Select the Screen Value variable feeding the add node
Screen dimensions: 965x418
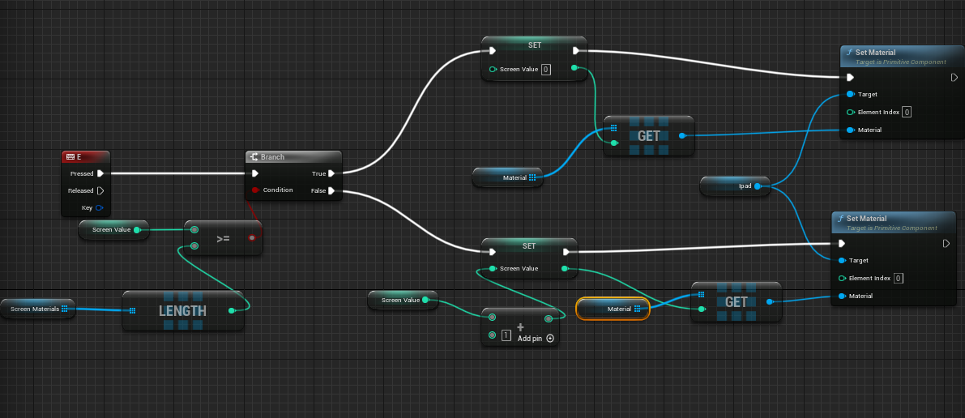pos(403,300)
